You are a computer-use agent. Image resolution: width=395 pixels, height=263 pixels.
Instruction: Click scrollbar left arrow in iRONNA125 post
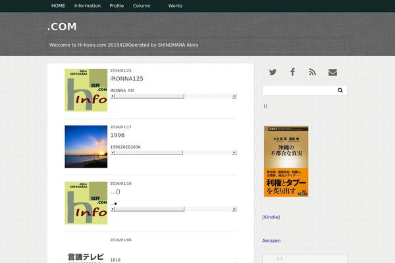click(113, 96)
